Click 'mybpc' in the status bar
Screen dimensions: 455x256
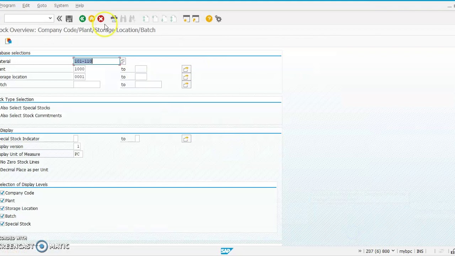406,251
